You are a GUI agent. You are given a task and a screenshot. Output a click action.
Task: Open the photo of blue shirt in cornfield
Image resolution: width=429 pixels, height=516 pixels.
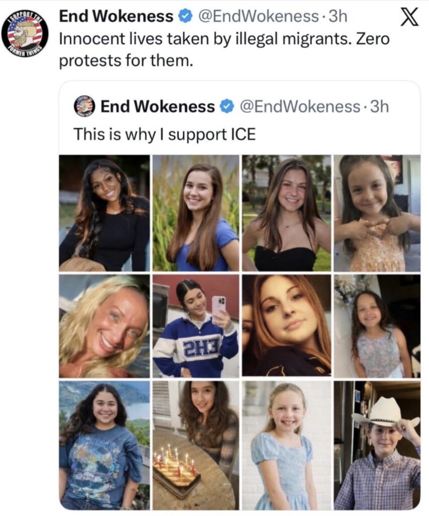point(196,213)
